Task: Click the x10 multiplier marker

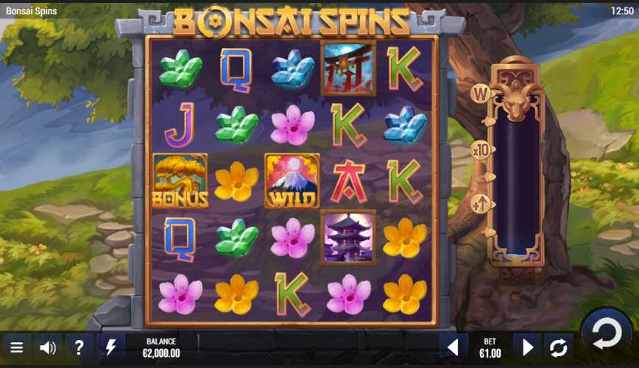Action: point(481,150)
